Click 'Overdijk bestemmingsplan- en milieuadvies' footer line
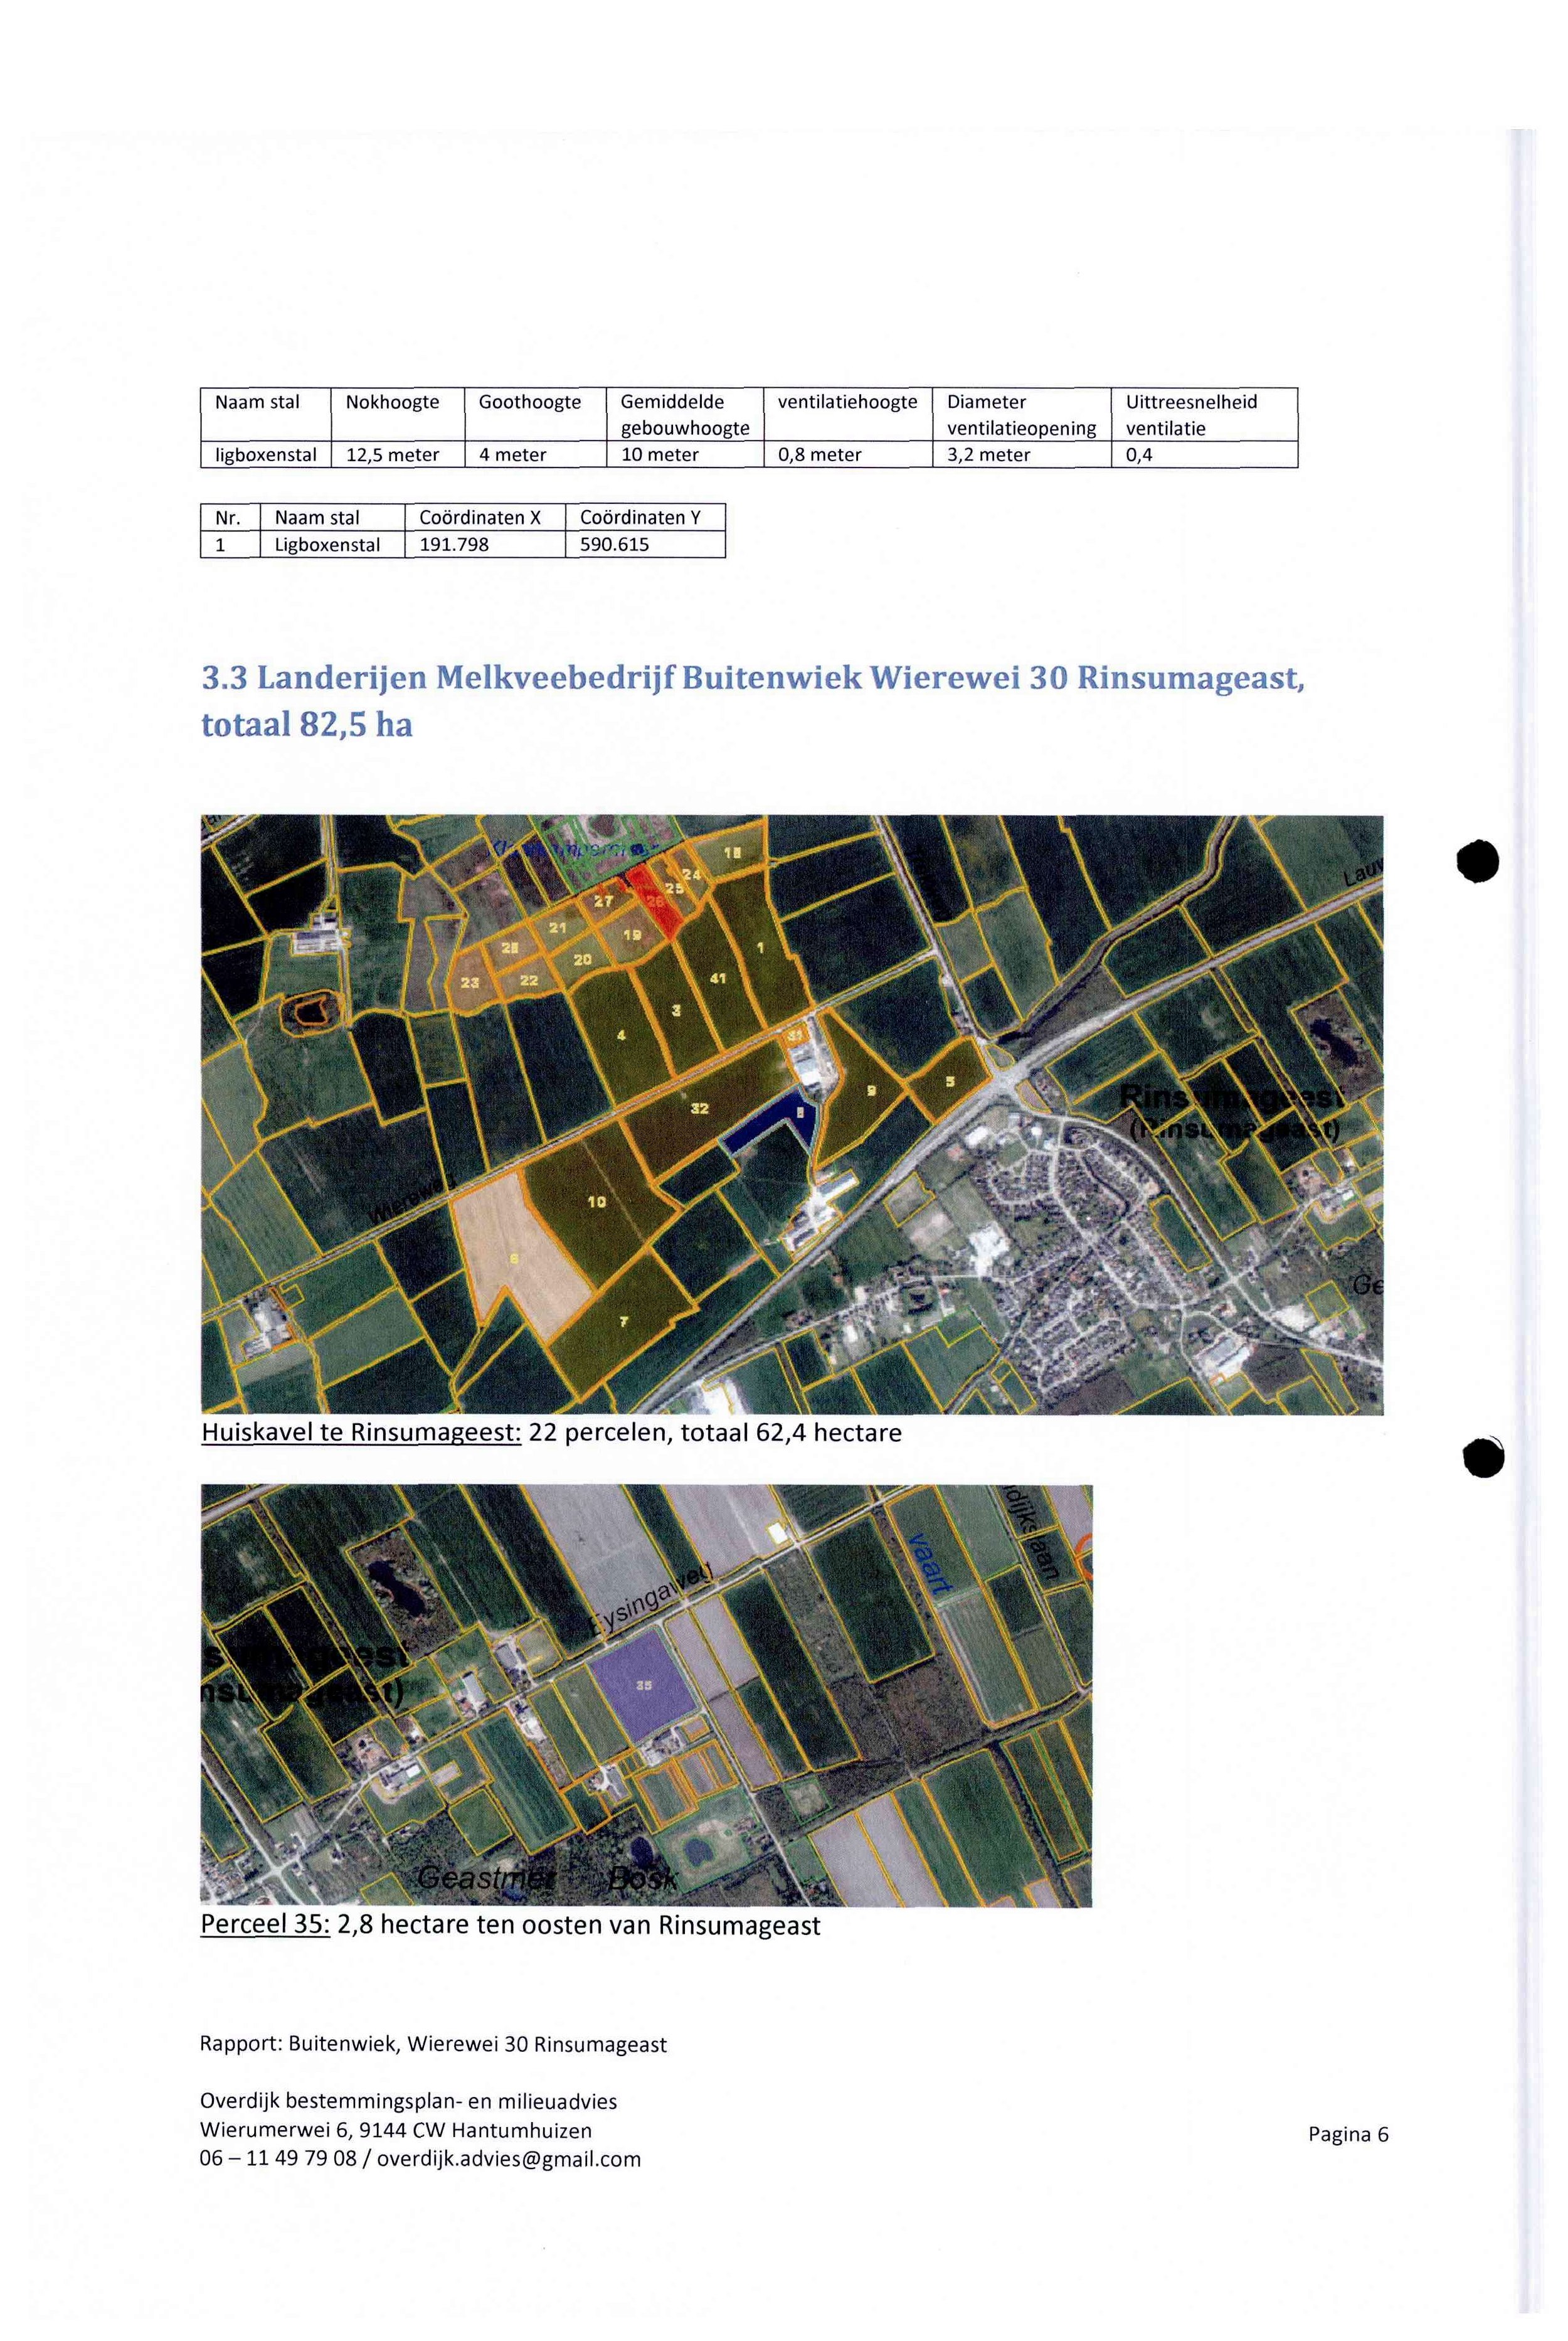The image size is (1568, 2341). [x=408, y=2101]
